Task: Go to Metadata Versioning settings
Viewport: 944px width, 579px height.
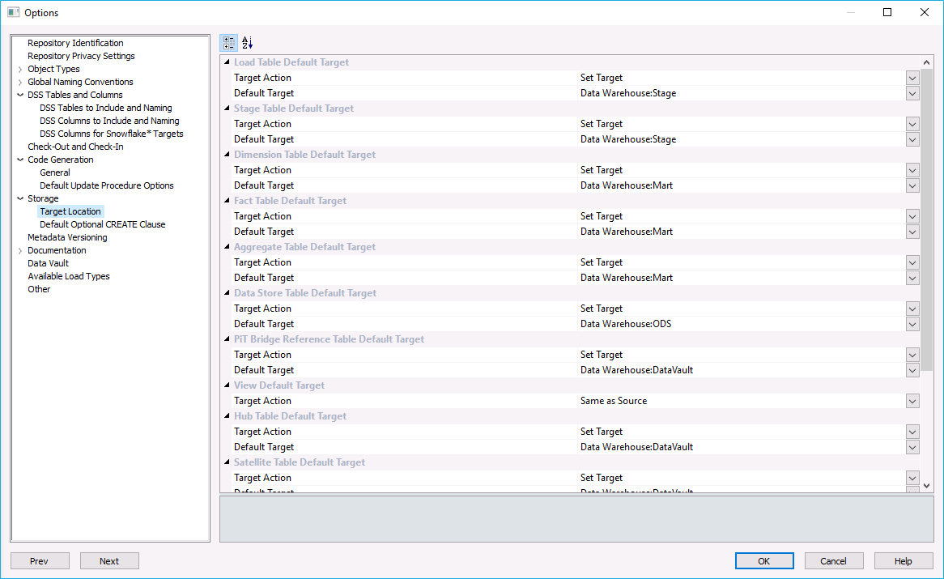Action: pyautogui.click(x=67, y=237)
